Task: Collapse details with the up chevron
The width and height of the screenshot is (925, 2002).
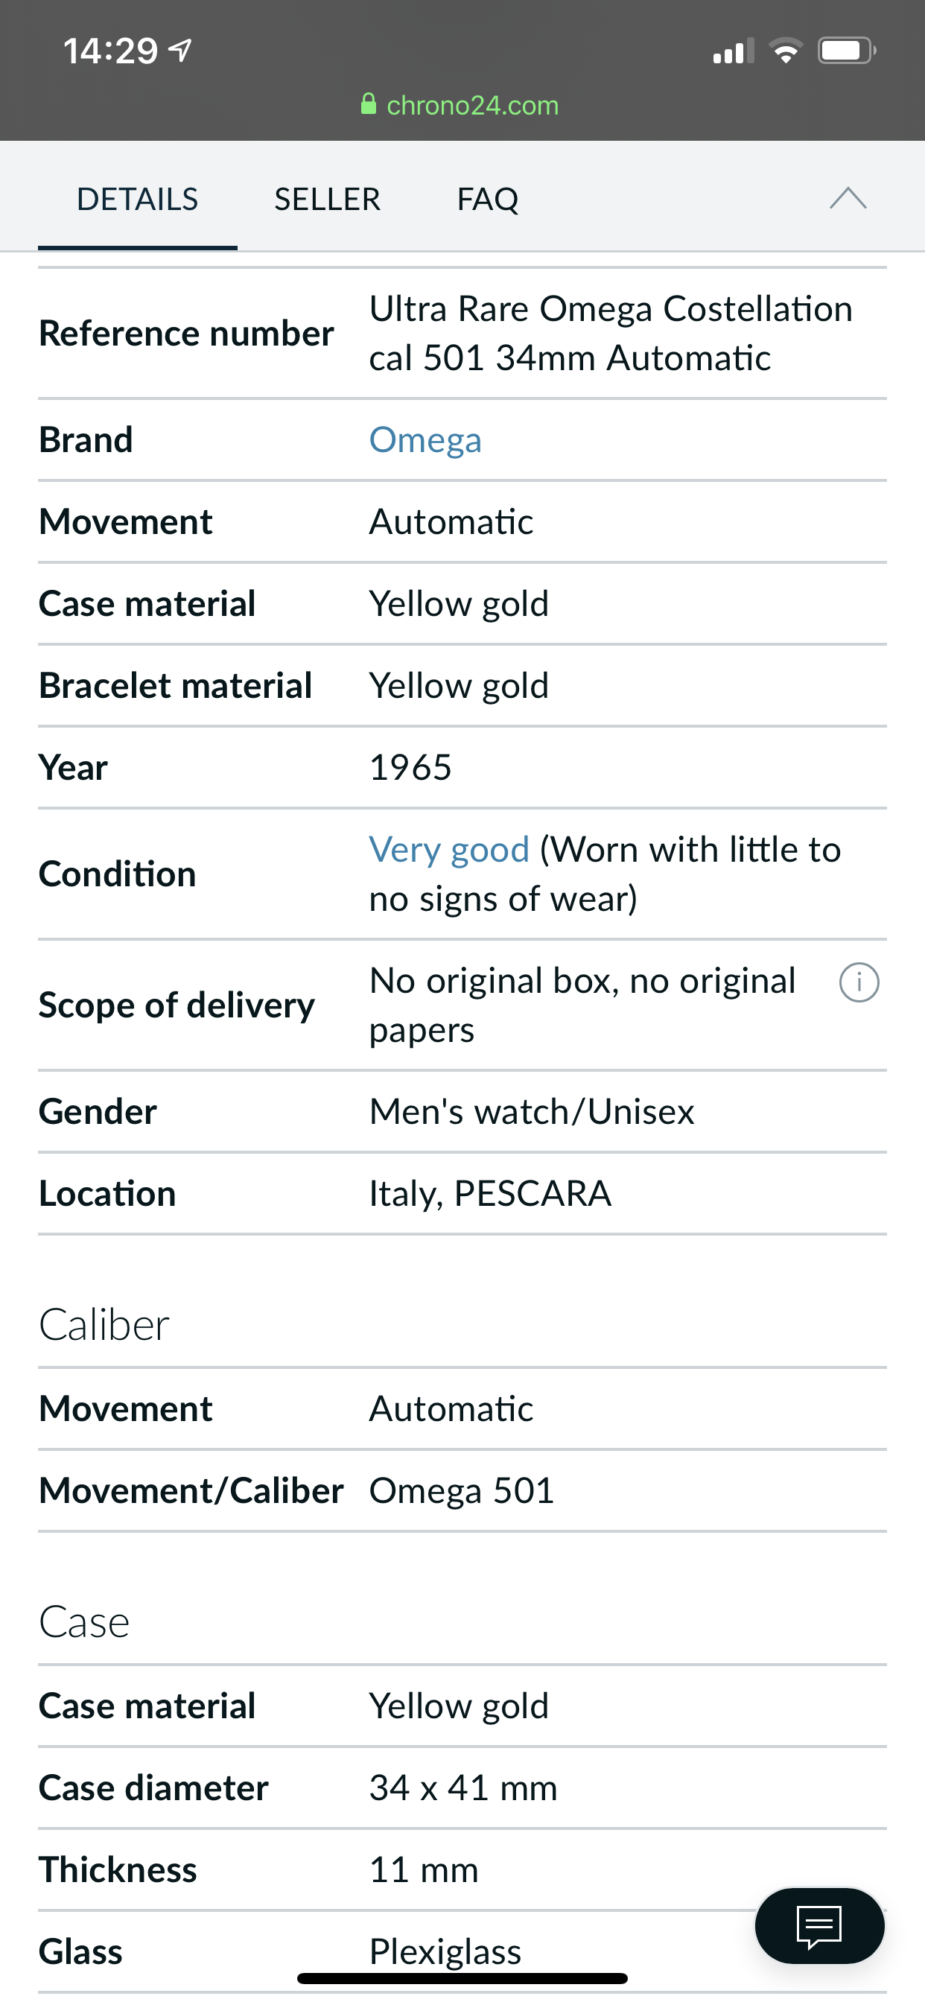Action: click(848, 199)
